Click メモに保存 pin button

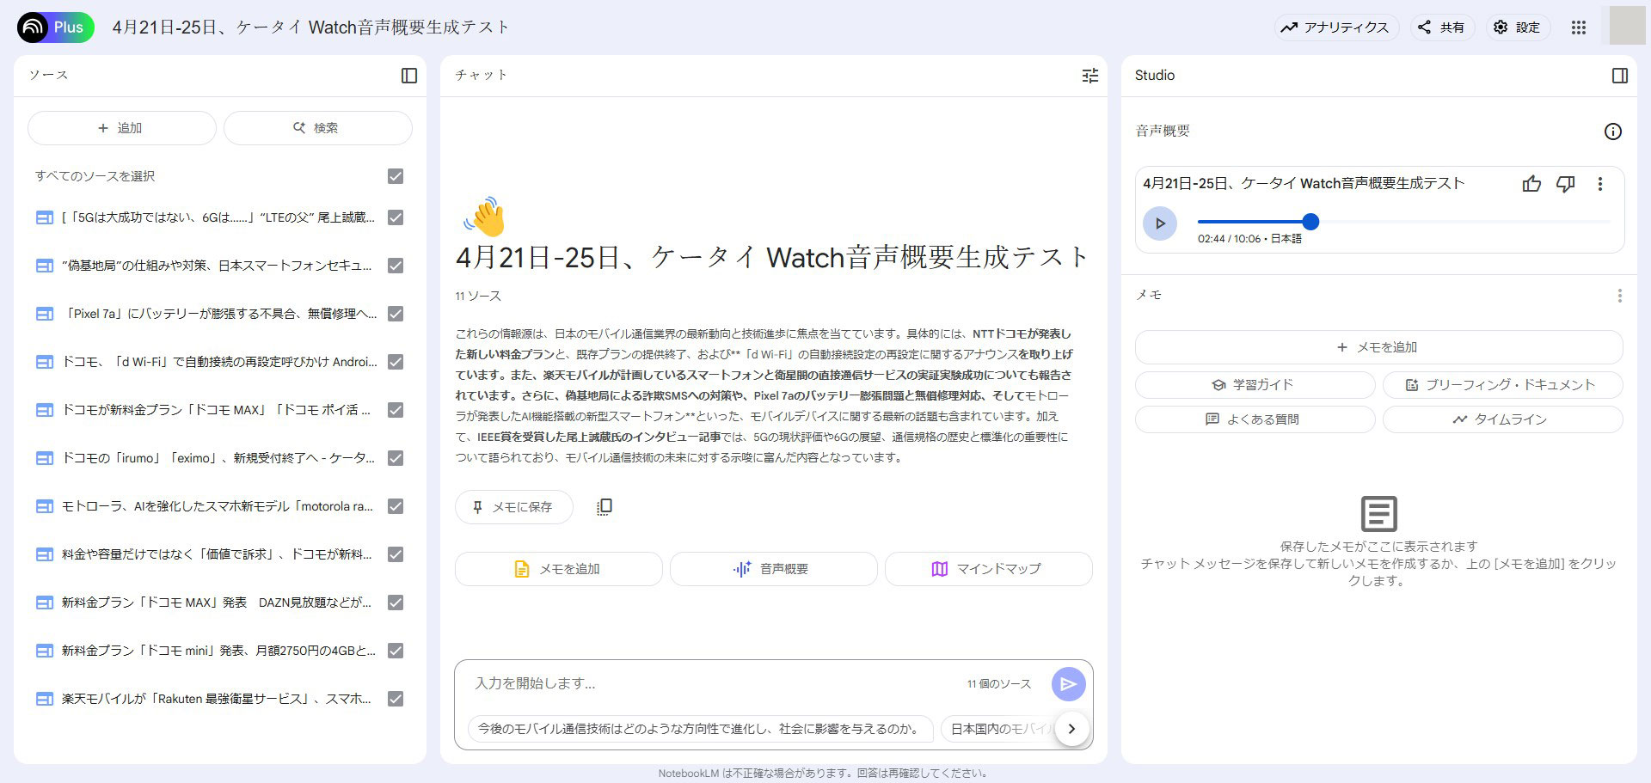pyautogui.click(x=514, y=507)
